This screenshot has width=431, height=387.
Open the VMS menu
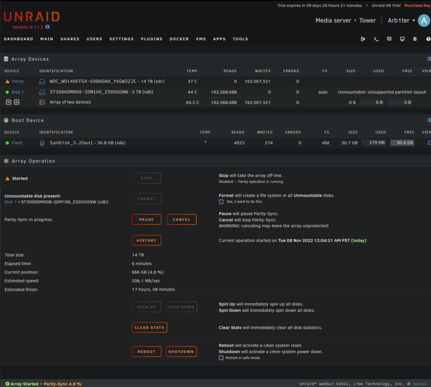201,39
